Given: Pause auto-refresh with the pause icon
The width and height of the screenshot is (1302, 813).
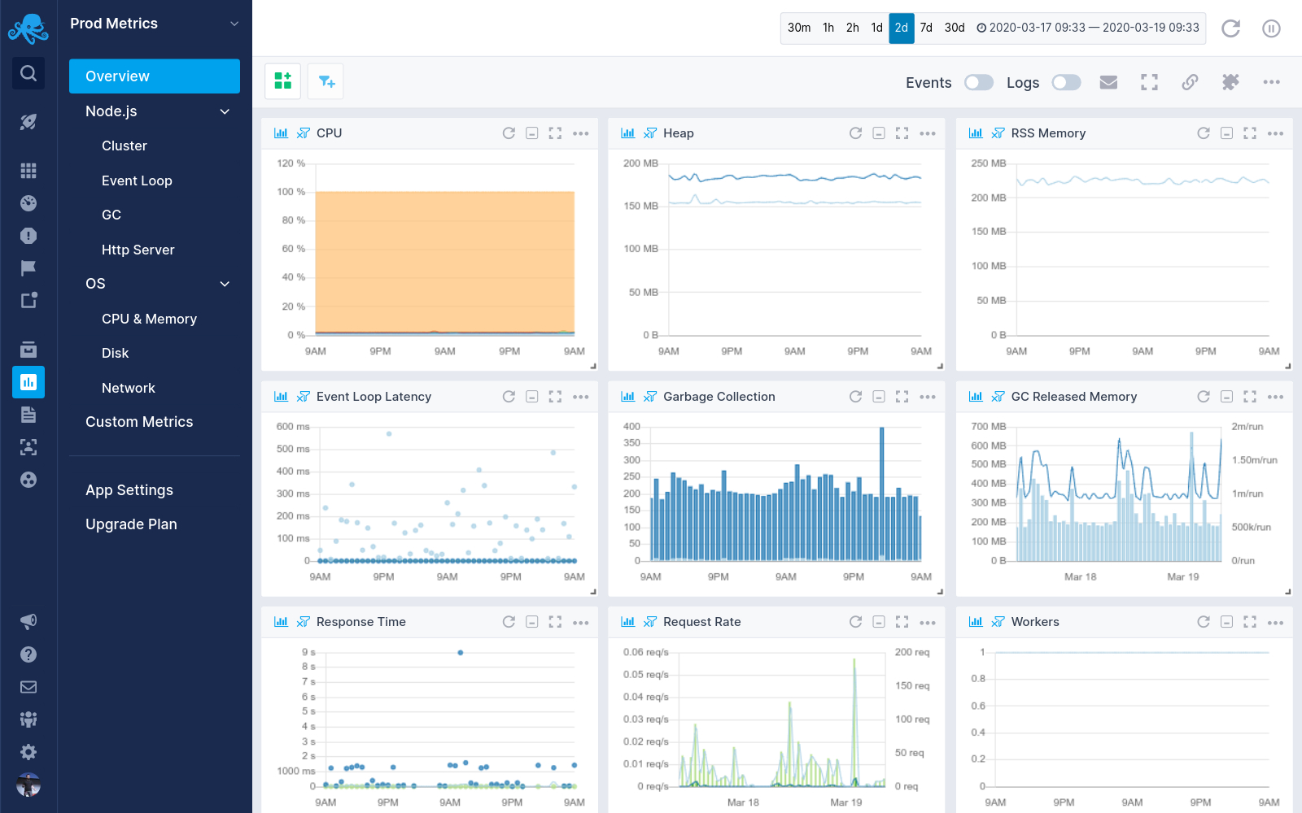Looking at the screenshot, I should (1271, 28).
